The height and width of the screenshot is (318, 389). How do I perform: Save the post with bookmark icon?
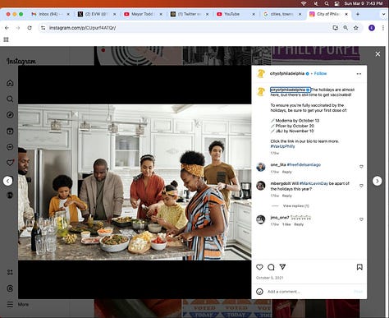point(359,267)
